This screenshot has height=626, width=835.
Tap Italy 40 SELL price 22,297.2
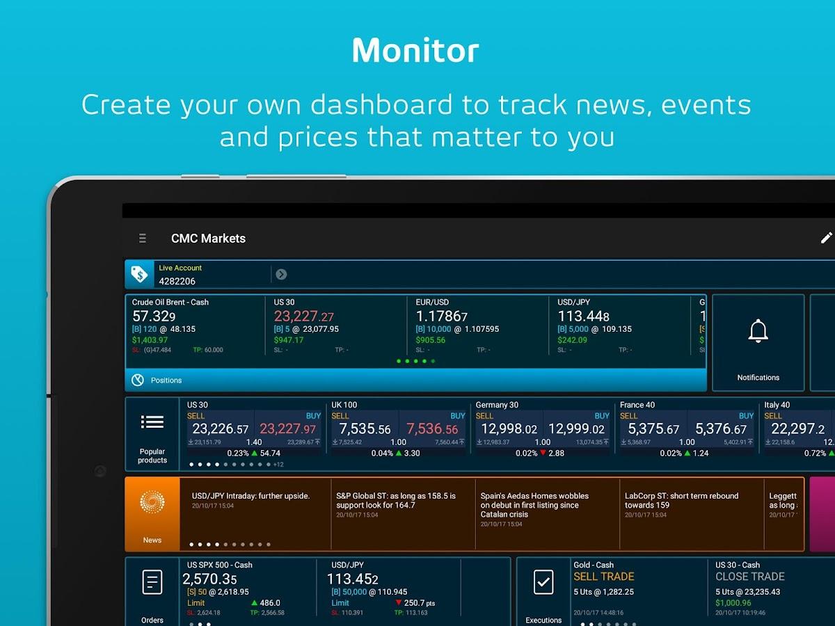click(x=797, y=428)
